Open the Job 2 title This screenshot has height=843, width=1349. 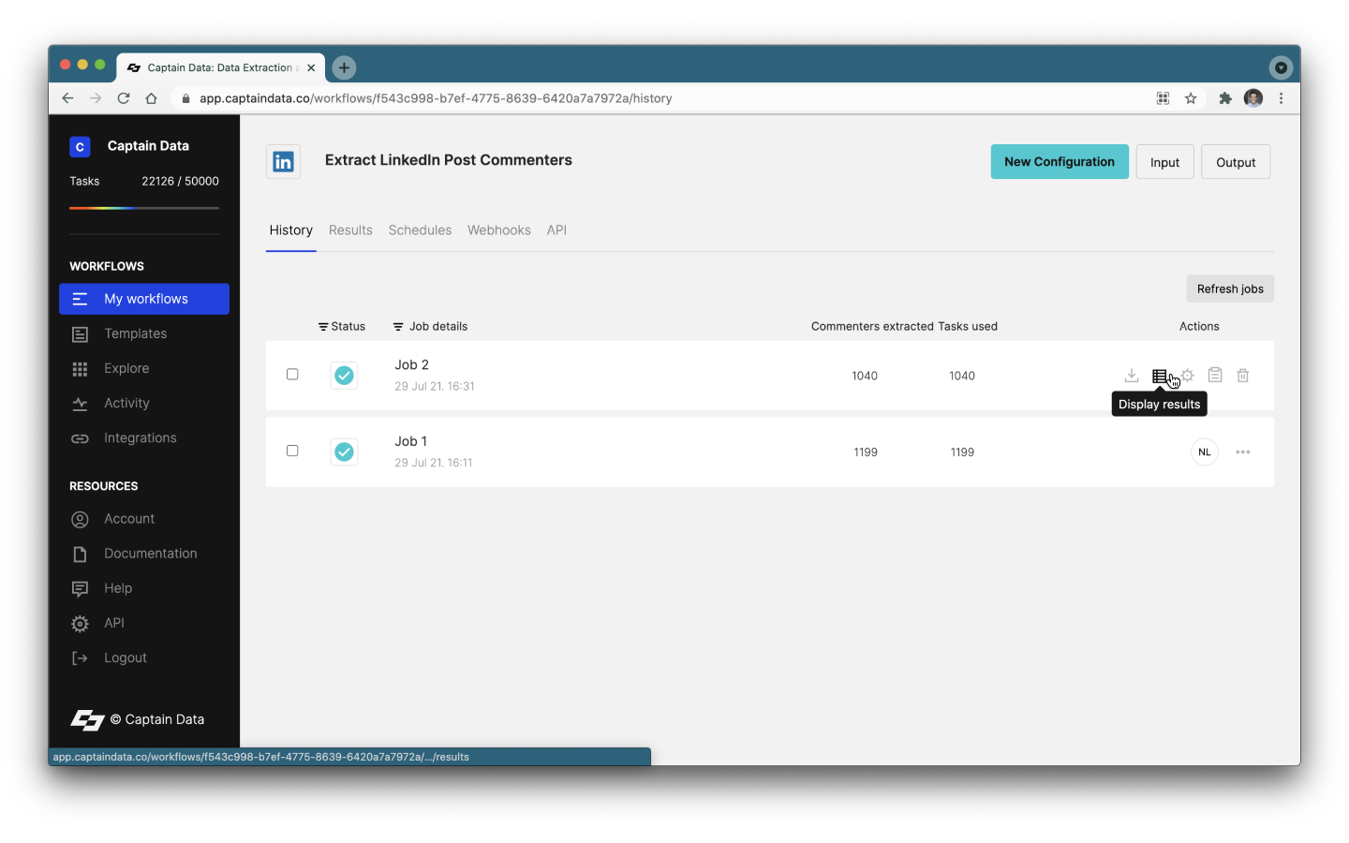tap(411, 365)
